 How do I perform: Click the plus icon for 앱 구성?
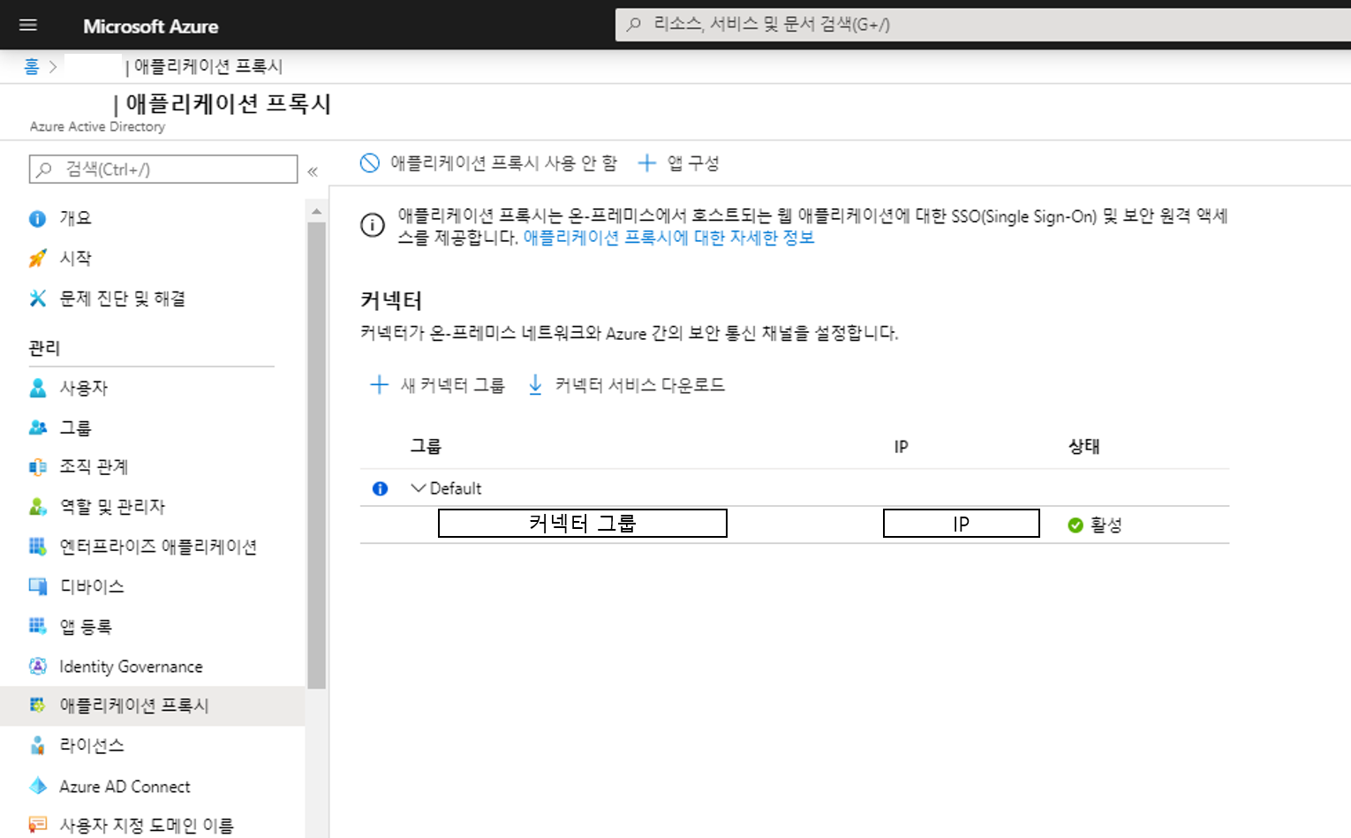[646, 162]
